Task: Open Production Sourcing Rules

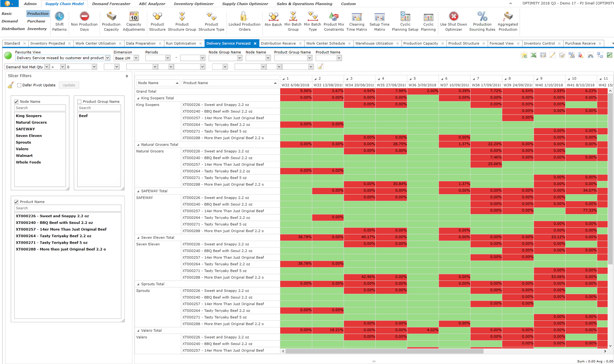Action: tap(482, 21)
